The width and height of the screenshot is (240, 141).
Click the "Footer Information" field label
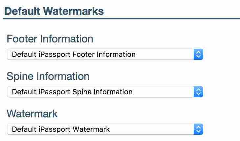click(x=50, y=39)
